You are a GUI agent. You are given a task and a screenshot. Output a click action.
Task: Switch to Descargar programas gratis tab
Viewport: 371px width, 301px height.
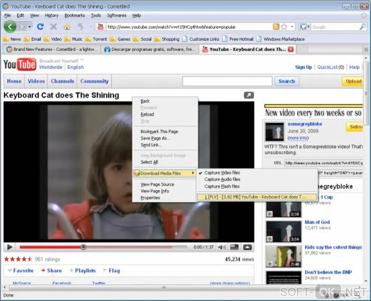coord(150,49)
